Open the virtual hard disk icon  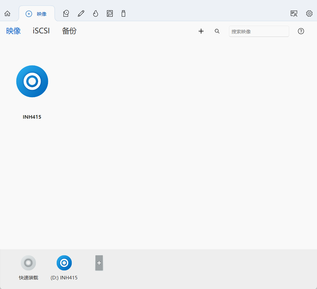pos(110,13)
